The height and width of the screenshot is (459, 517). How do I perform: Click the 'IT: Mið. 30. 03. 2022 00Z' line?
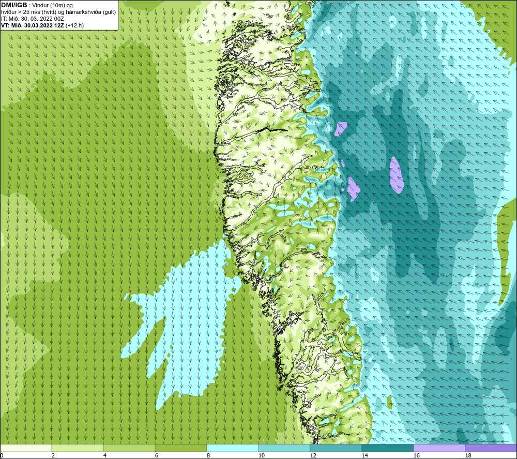click(x=32, y=19)
